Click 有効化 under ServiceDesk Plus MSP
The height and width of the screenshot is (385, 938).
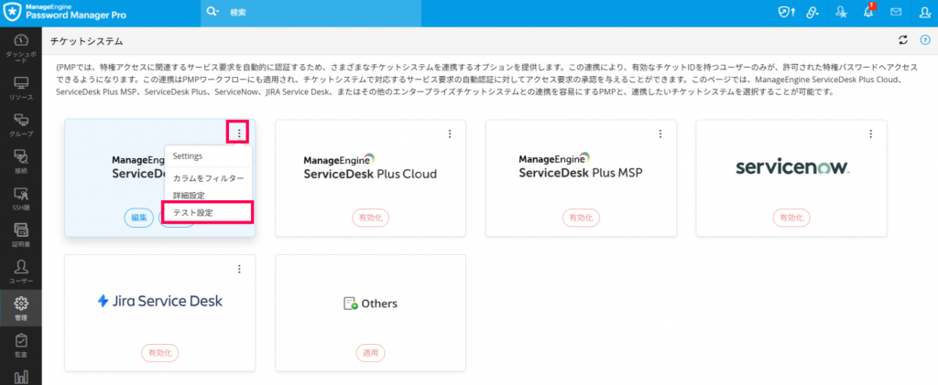point(581,218)
